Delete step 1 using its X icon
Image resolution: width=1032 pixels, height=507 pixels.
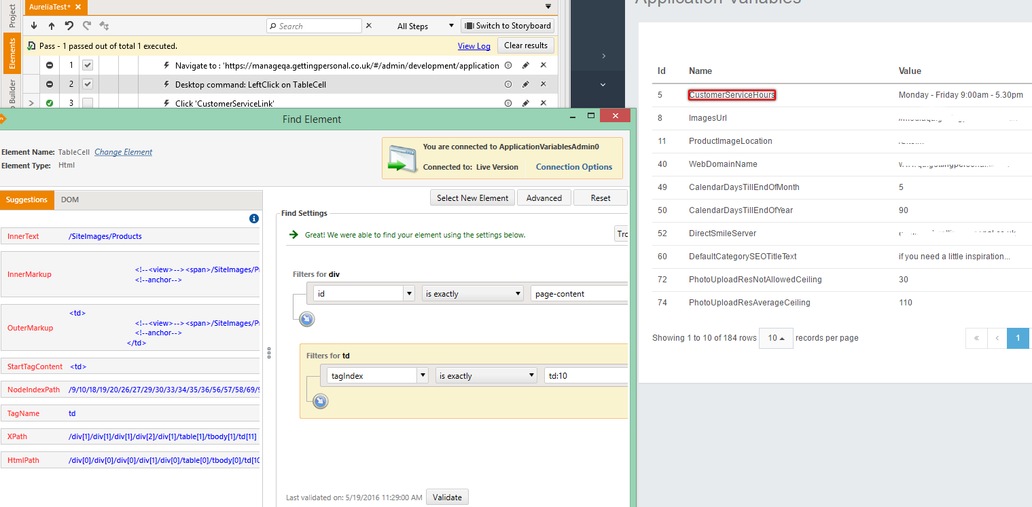coord(543,65)
